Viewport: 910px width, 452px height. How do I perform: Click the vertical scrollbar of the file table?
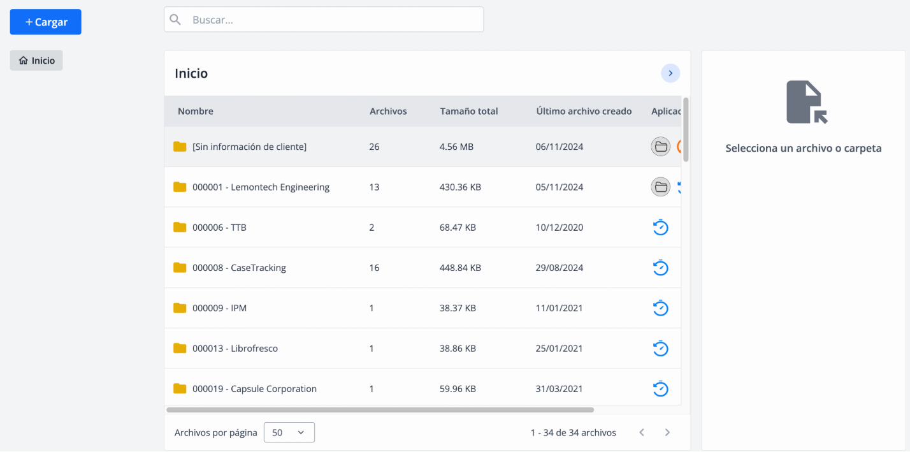[x=686, y=129]
